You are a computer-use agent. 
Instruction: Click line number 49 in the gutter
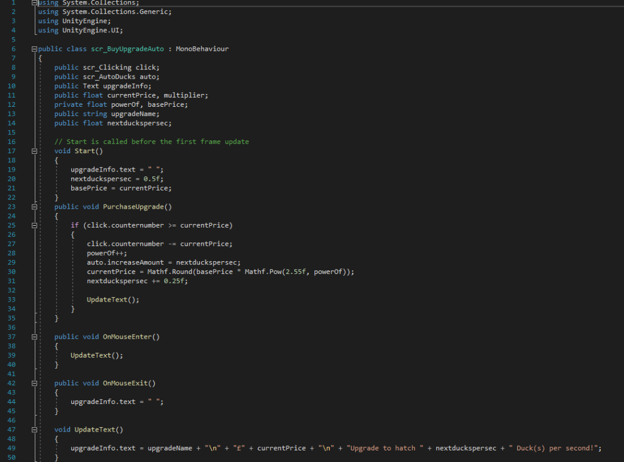tap(13, 448)
